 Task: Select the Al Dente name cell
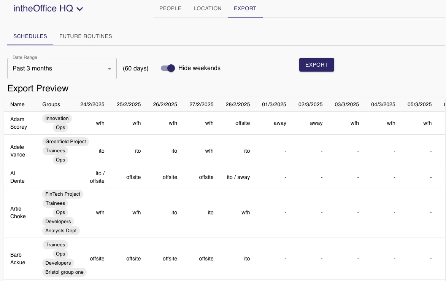[17, 177]
